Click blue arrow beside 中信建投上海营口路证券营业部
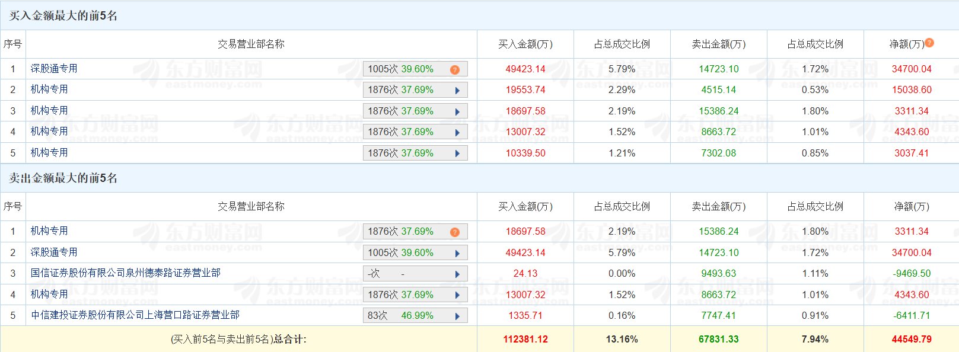The height and width of the screenshot is (352, 959). click(x=457, y=316)
